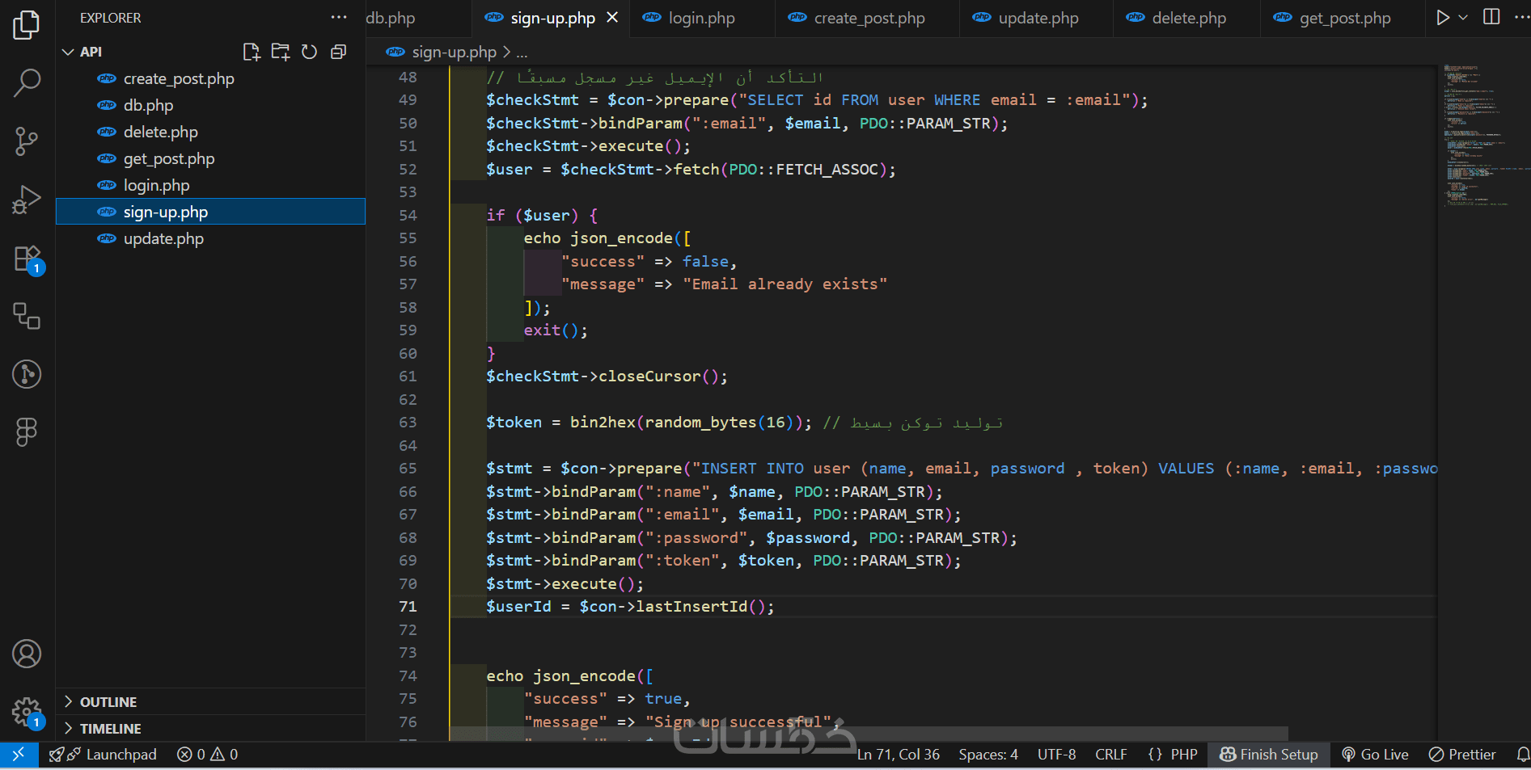Expand the OUTLINE section

(x=210, y=701)
